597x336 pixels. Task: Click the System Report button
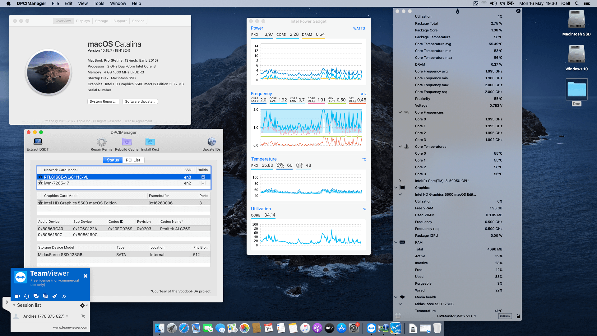(x=103, y=101)
